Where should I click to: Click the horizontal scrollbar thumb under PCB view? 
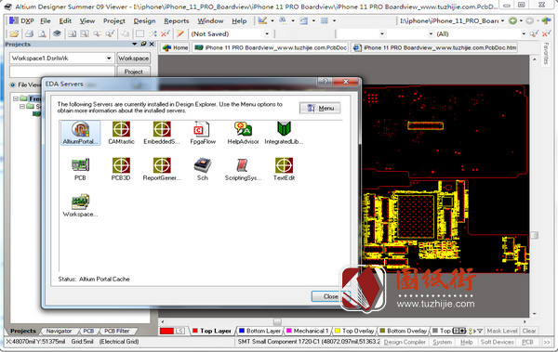[277, 321]
